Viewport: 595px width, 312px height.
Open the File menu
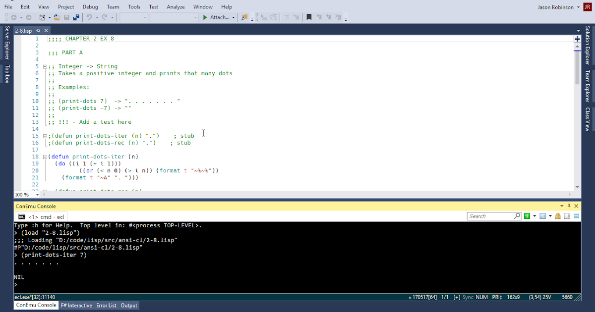coord(8,7)
